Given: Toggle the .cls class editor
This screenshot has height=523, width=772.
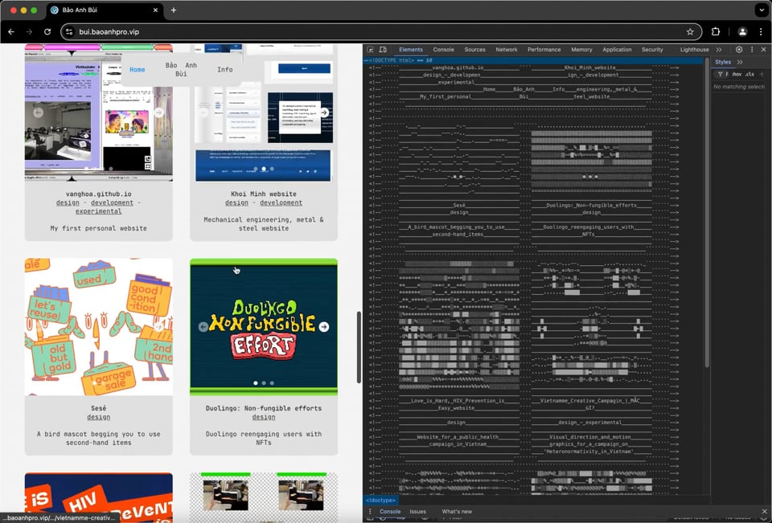Looking at the screenshot, I should tap(749, 74).
